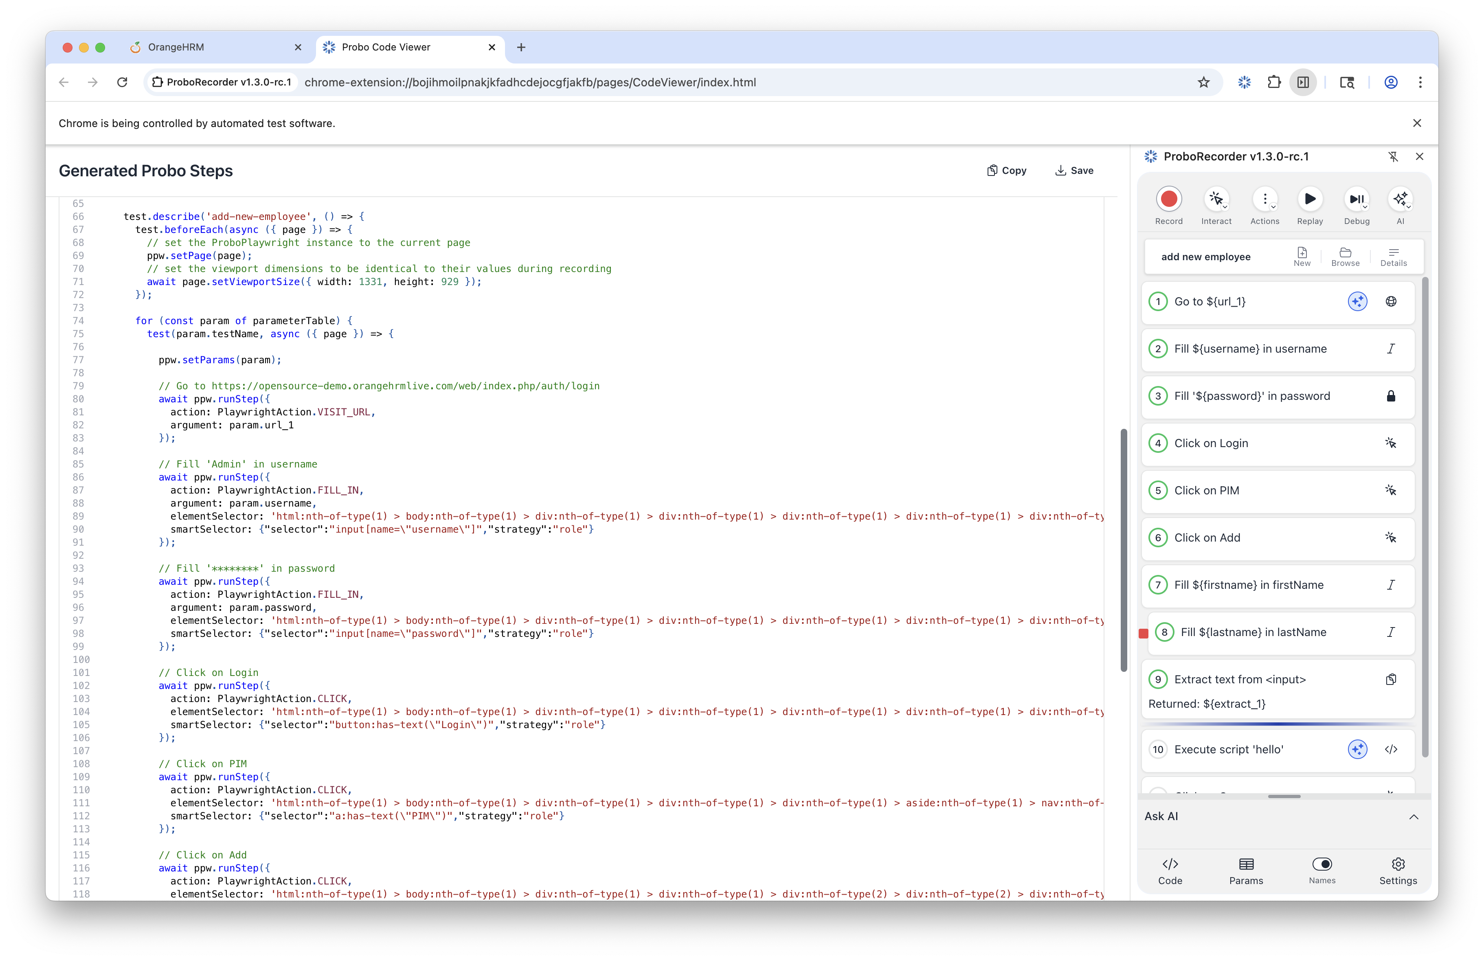Open Browse recordings
The image size is (1484, 961).
point(1346,256)
